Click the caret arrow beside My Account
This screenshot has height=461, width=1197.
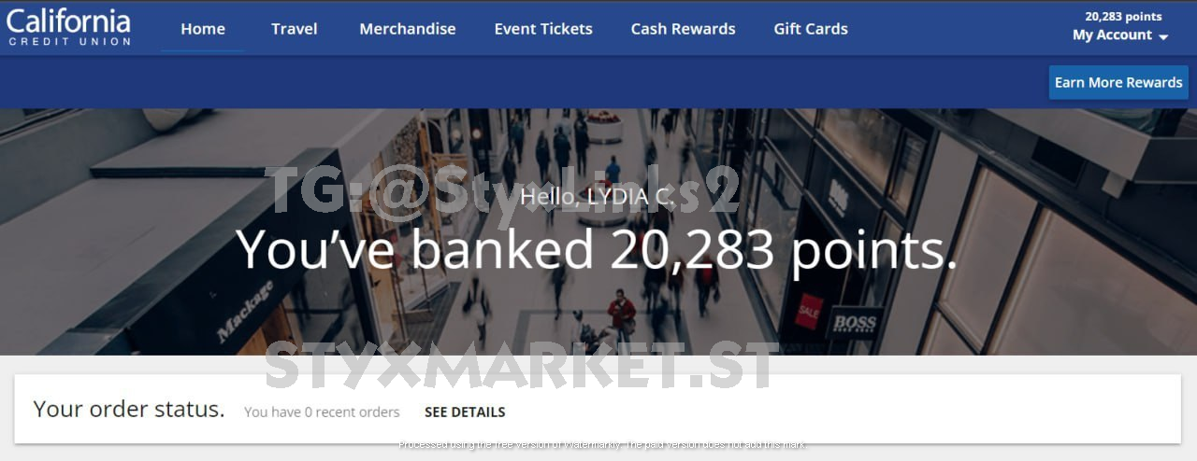click(1163, 37)
